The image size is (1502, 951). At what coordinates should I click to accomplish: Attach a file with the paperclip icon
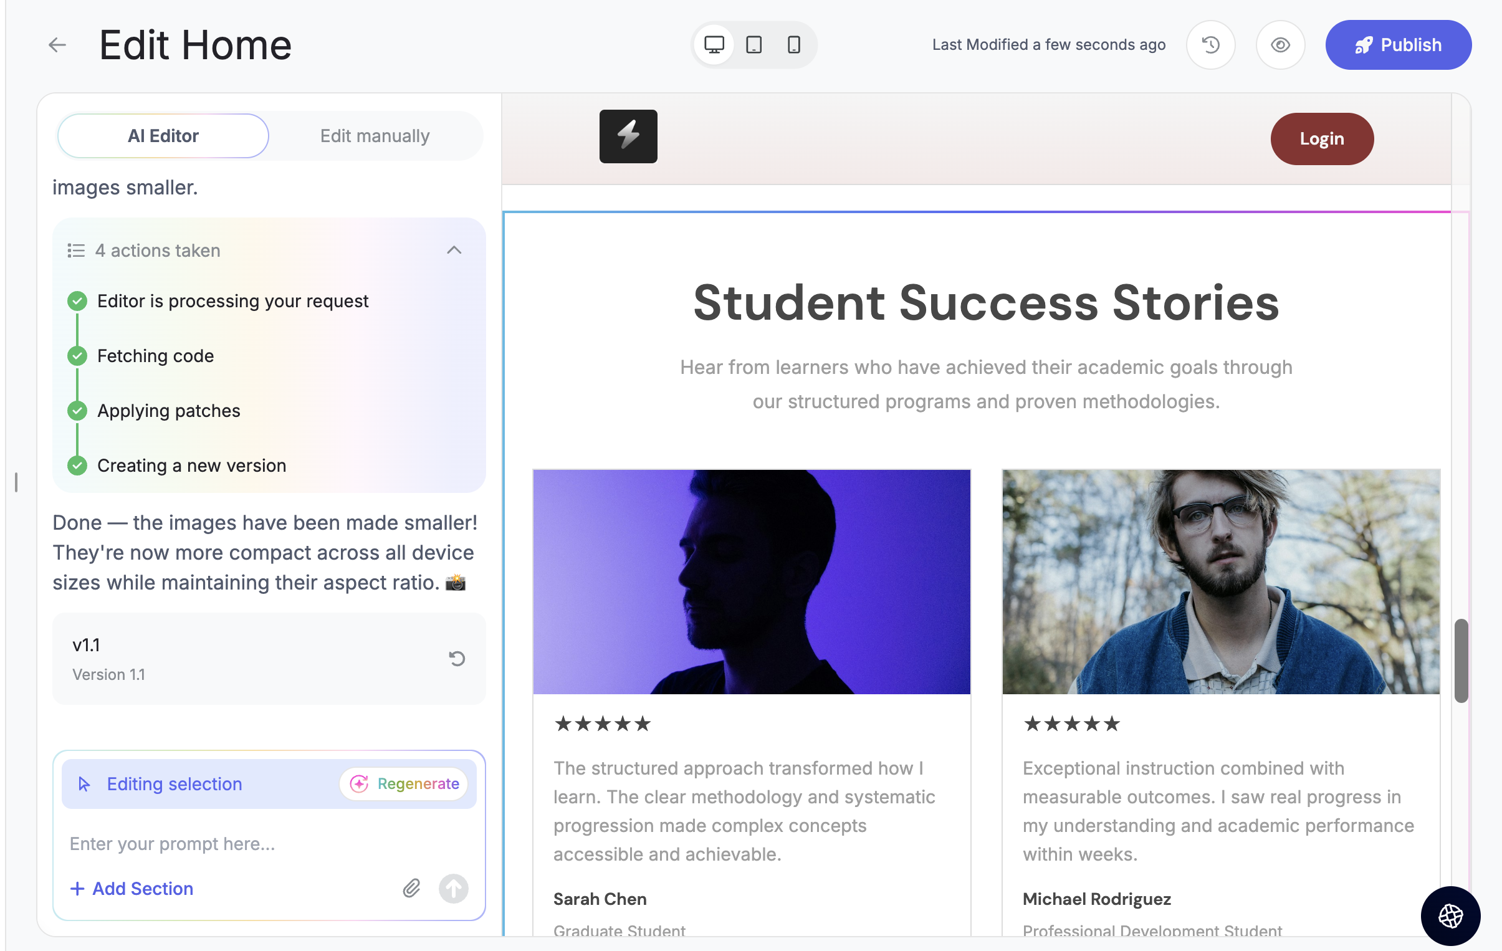pyautogui.click(x=411, y=889)
